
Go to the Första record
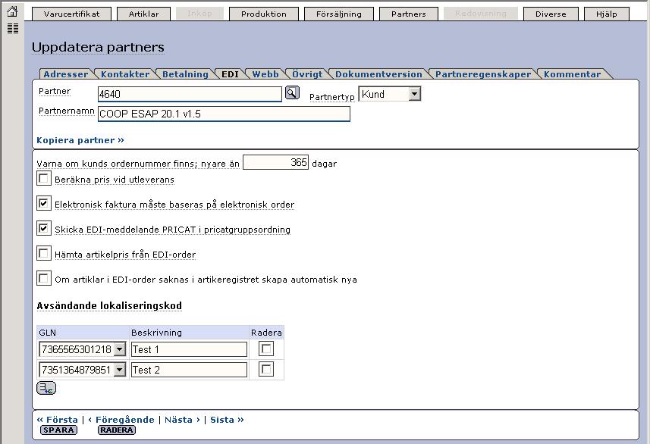pos(57,420)
